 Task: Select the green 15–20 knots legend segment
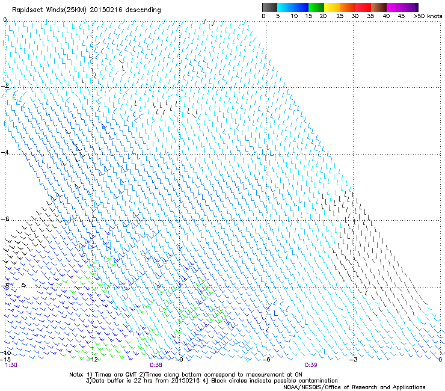pos(316,7)
